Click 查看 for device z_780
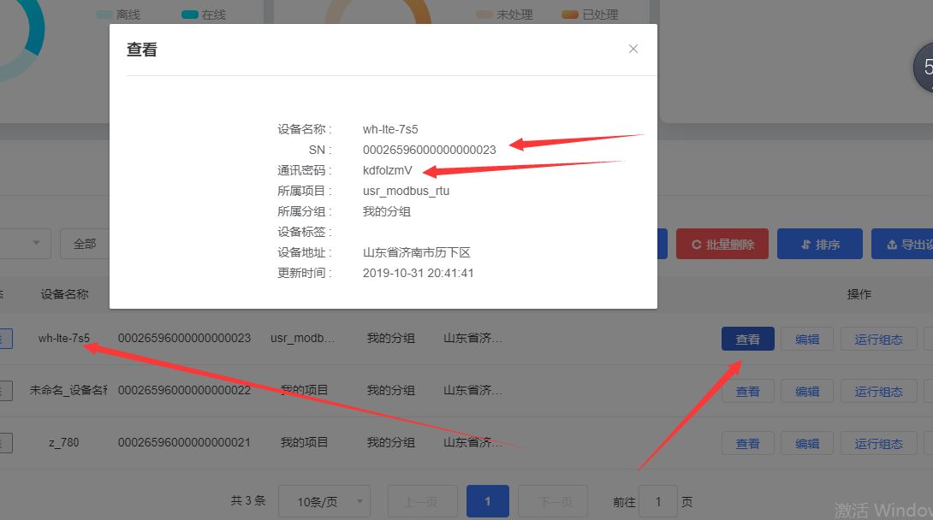 747,444
